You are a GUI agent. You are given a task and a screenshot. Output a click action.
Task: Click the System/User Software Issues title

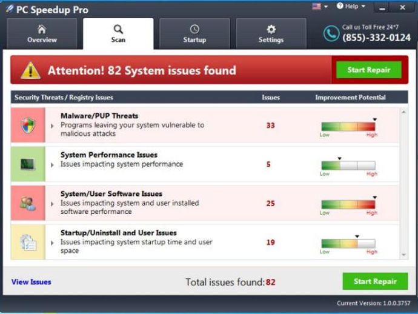click(111, 194)
